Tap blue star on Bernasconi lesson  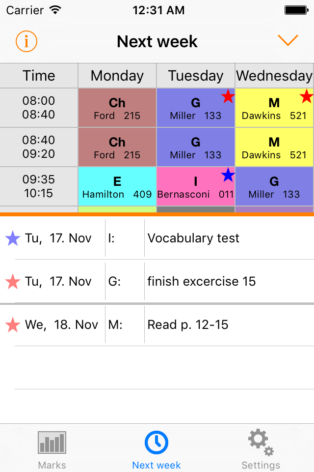pyautogui.click(x=228, y=175)
